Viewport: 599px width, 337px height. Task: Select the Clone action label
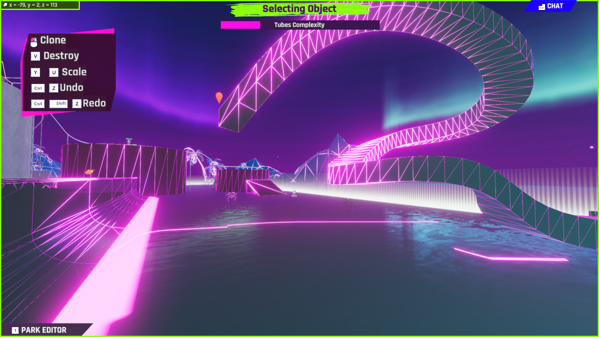53,40
